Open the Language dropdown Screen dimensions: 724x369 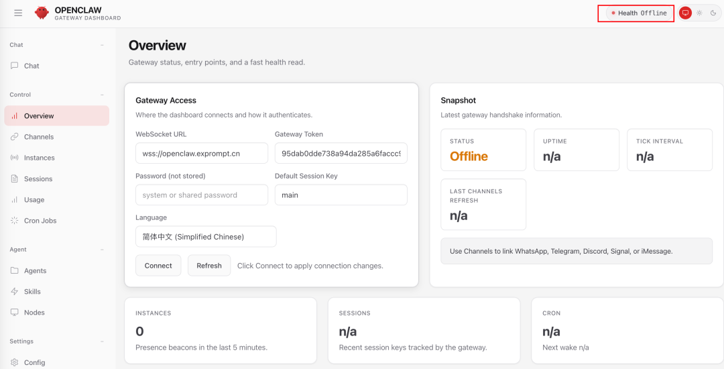point(206,237)
